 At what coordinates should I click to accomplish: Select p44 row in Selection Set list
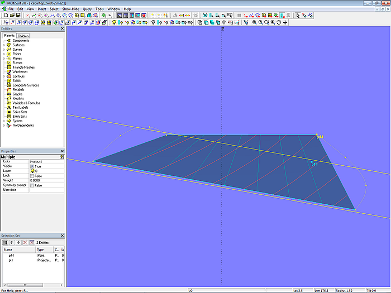click(11, 255)
